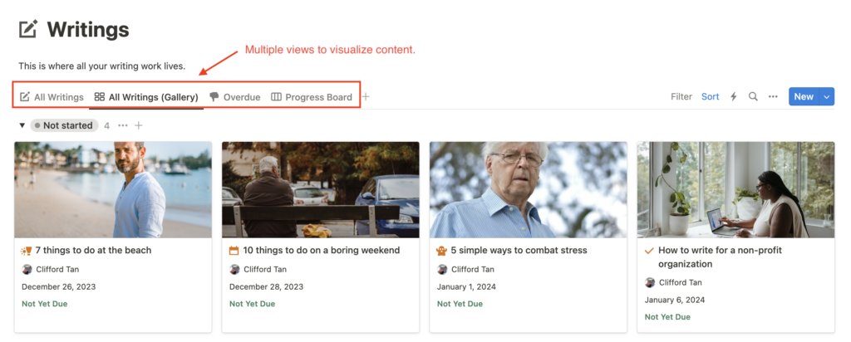
Task: Click the Filter button
Action: click(x=681, y=97)
